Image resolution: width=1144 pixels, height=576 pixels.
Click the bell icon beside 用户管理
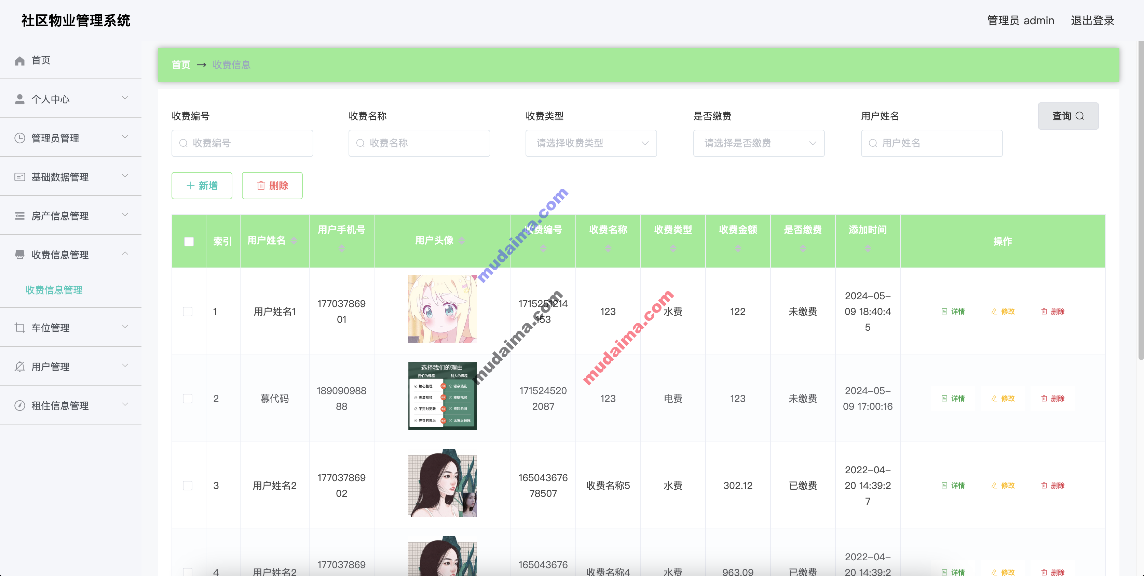click(x=19, y=367)
